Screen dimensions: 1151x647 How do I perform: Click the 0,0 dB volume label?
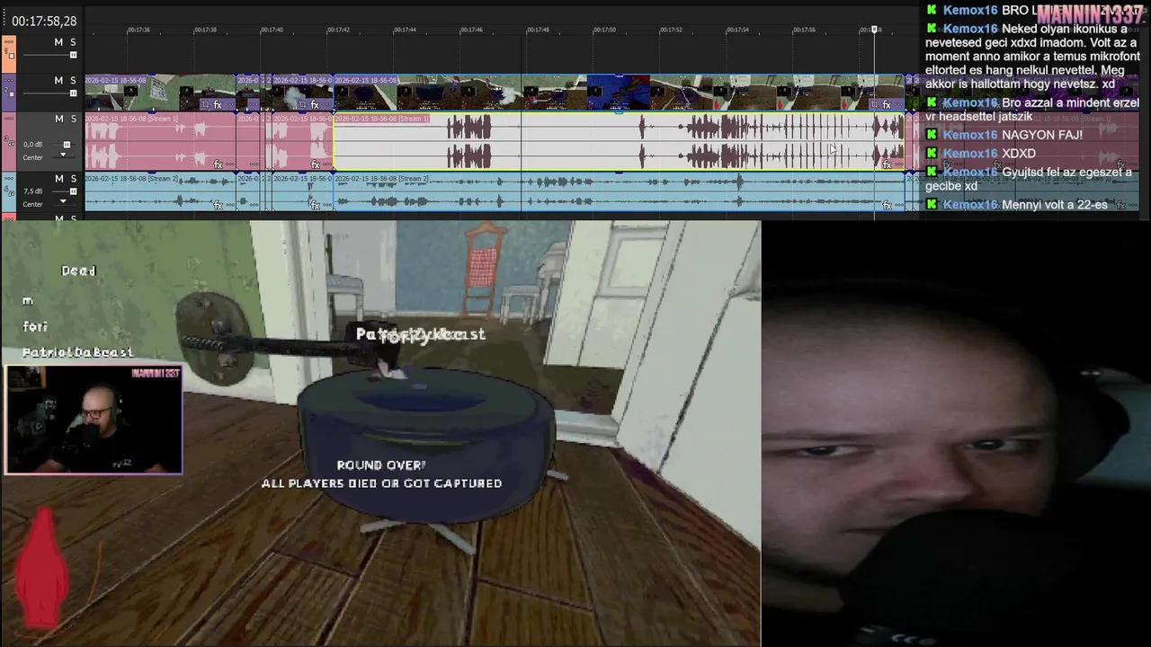click(x=33, y=145)
